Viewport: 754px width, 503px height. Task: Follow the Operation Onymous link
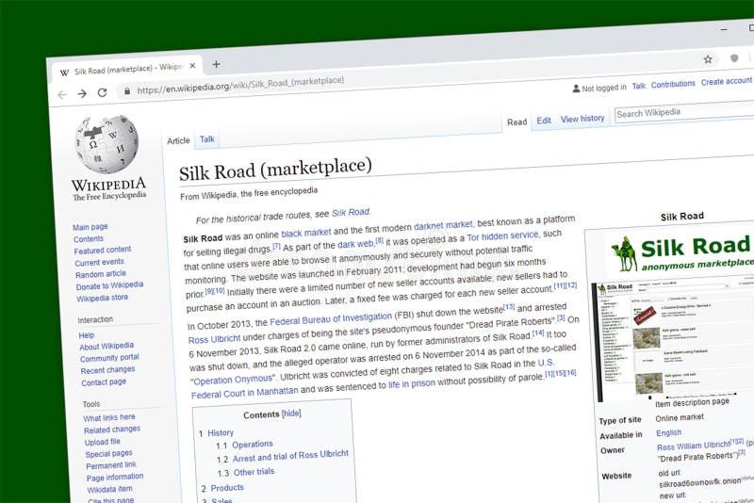click(x=233, y=380)
